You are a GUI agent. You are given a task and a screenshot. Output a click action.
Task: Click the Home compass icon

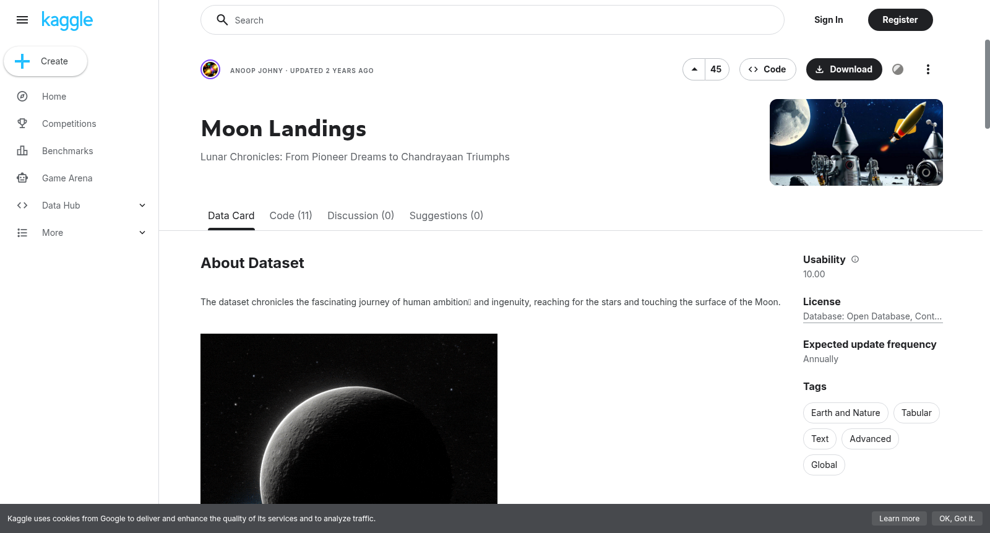click(22, 97)
